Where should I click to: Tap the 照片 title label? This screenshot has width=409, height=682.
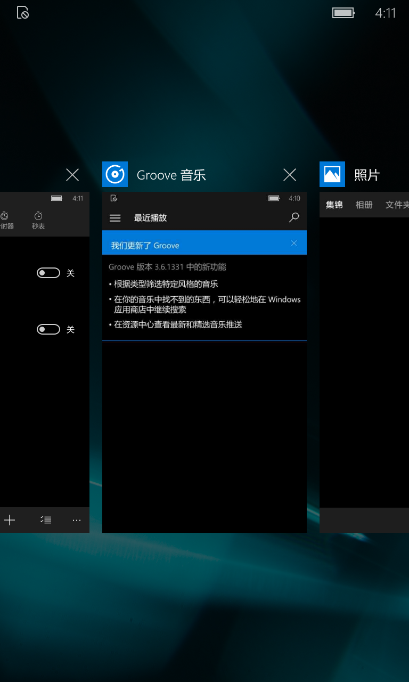(367, 175)
